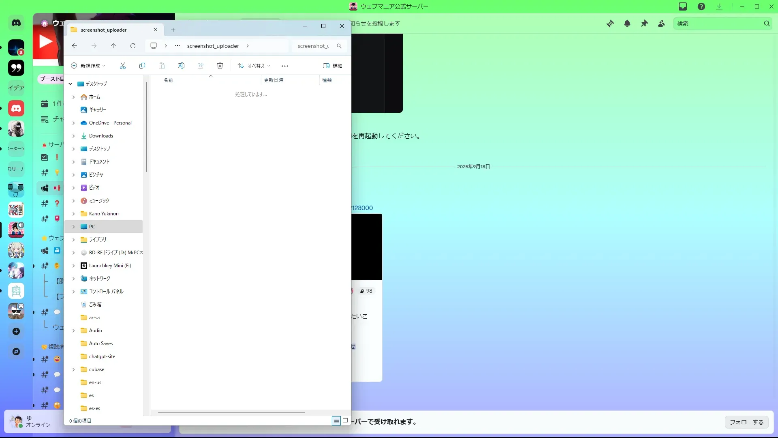Open Discord member list icon
This screenshot has height=438, width=778.
coord(661,24)
